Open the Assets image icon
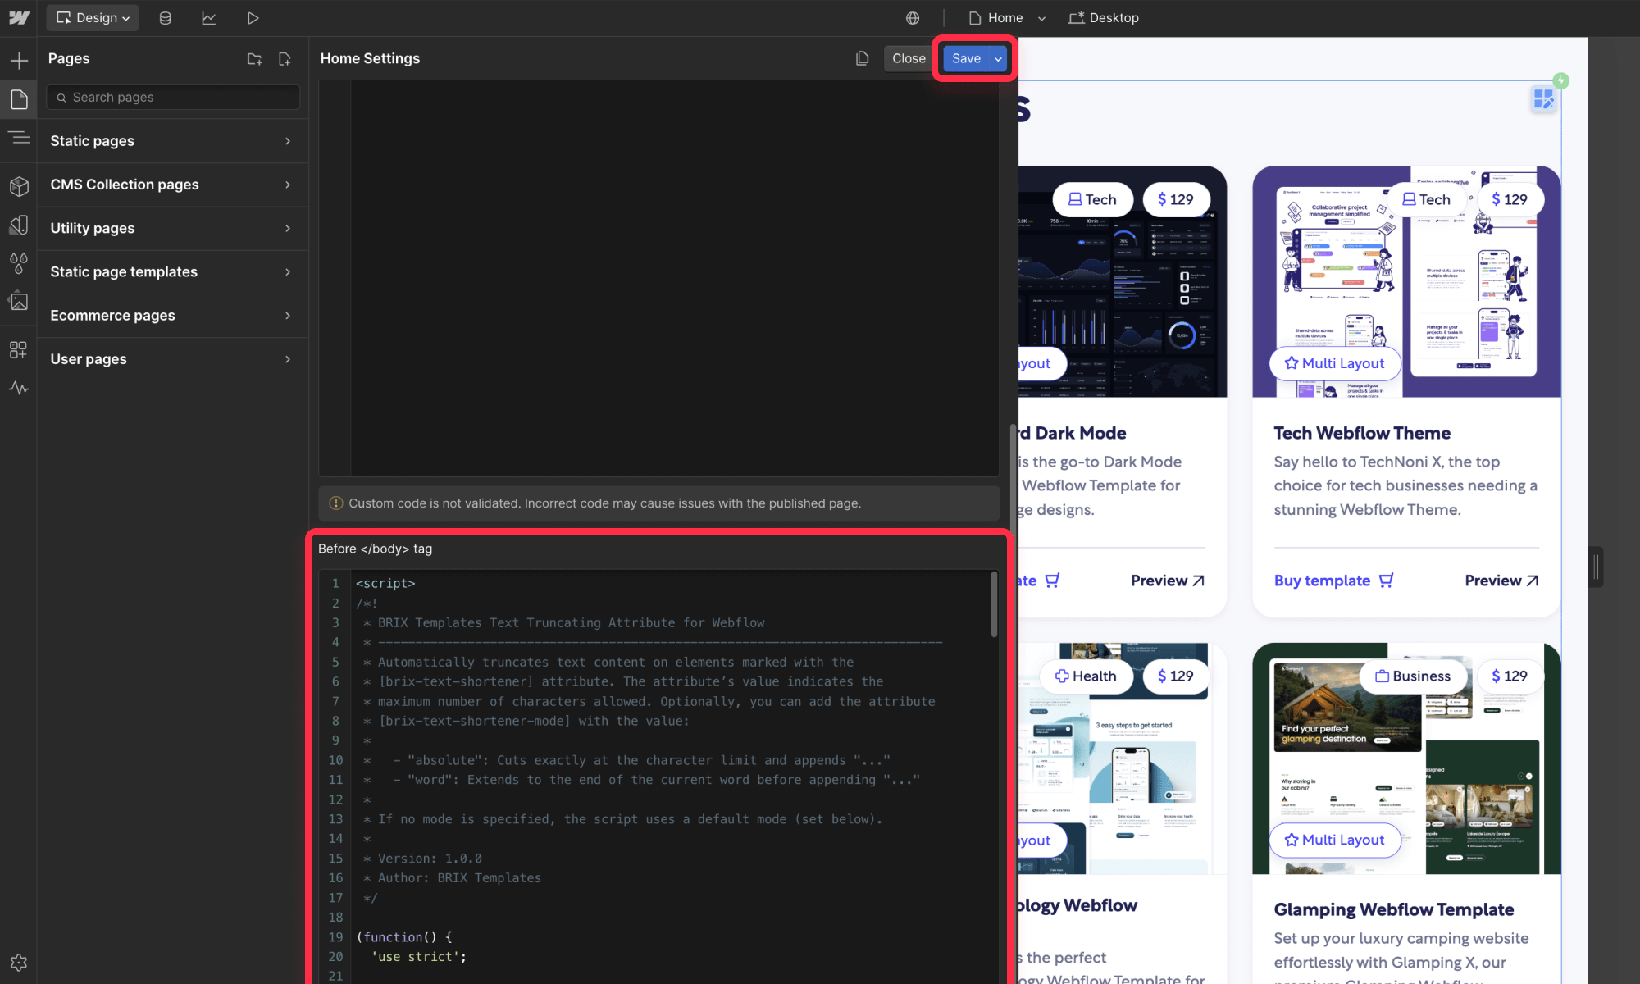 tap(19, 301)
